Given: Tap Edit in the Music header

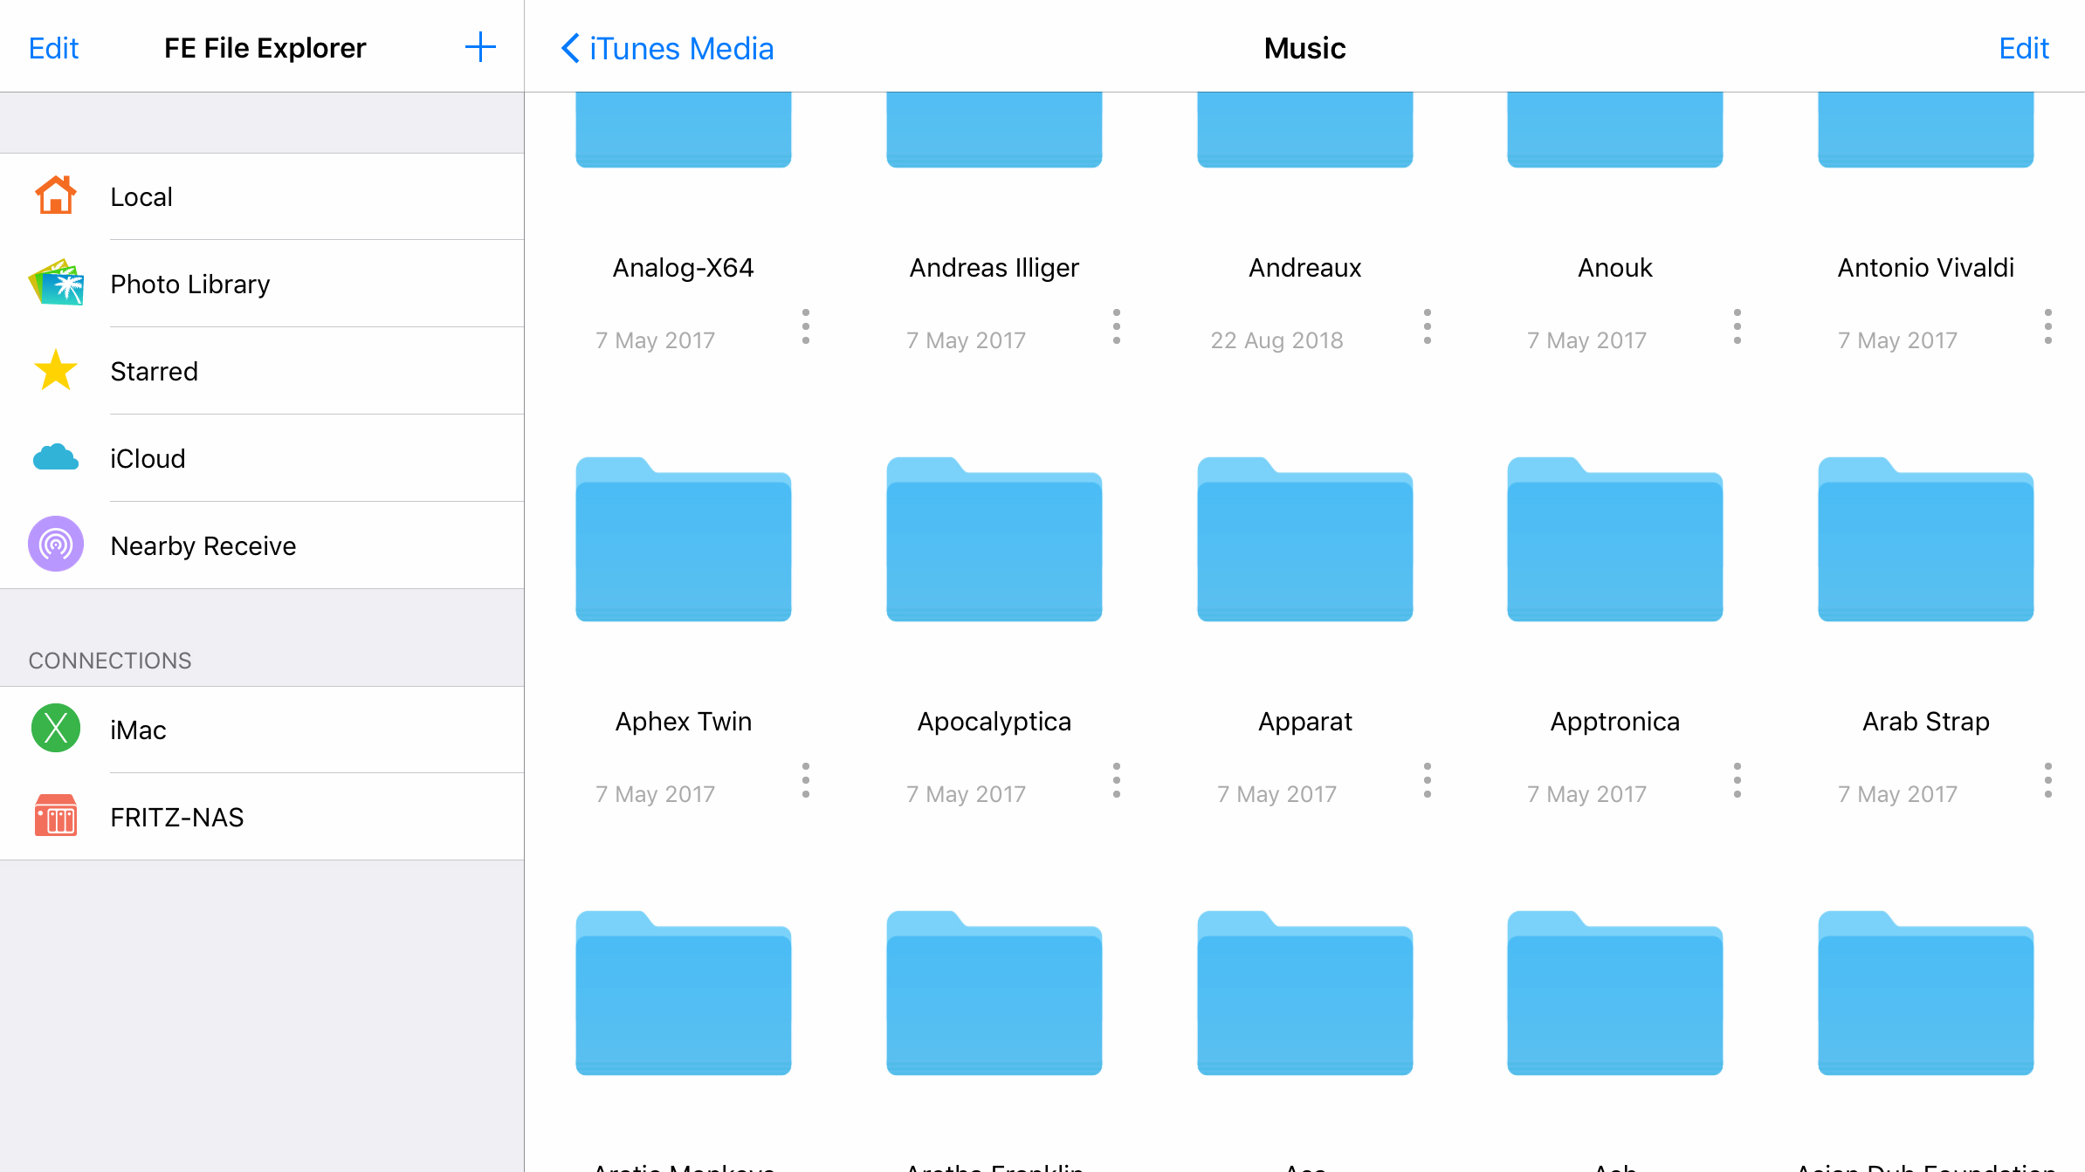Looking at the screenshot, I should [x=2024, y=48].
